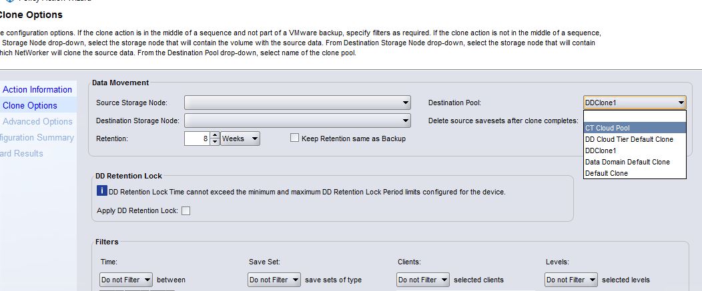Open the Weeks retention unit dropdown
Screen dimensions: 702x291
pos(240,139)
